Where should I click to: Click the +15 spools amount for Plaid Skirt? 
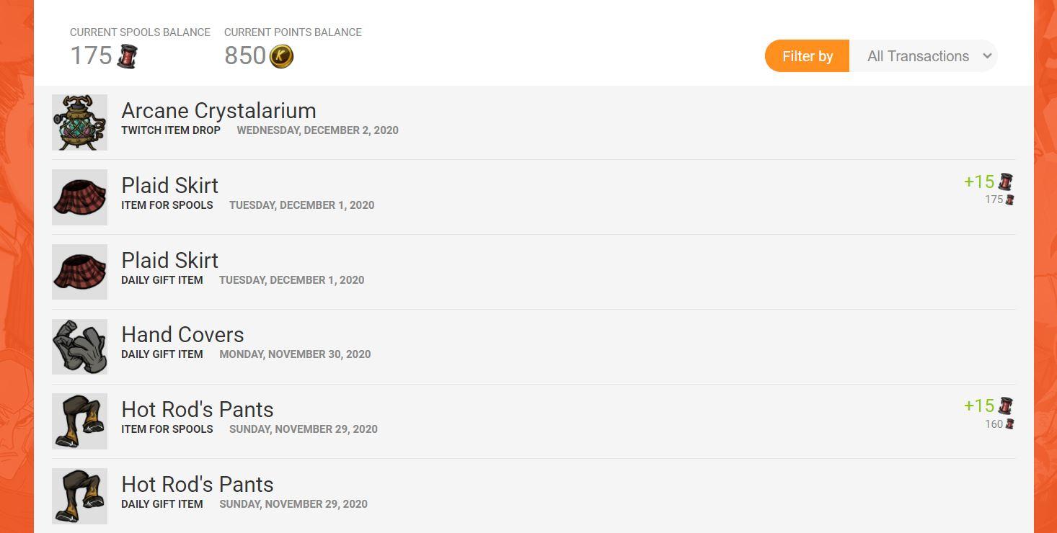click(978, 182)
